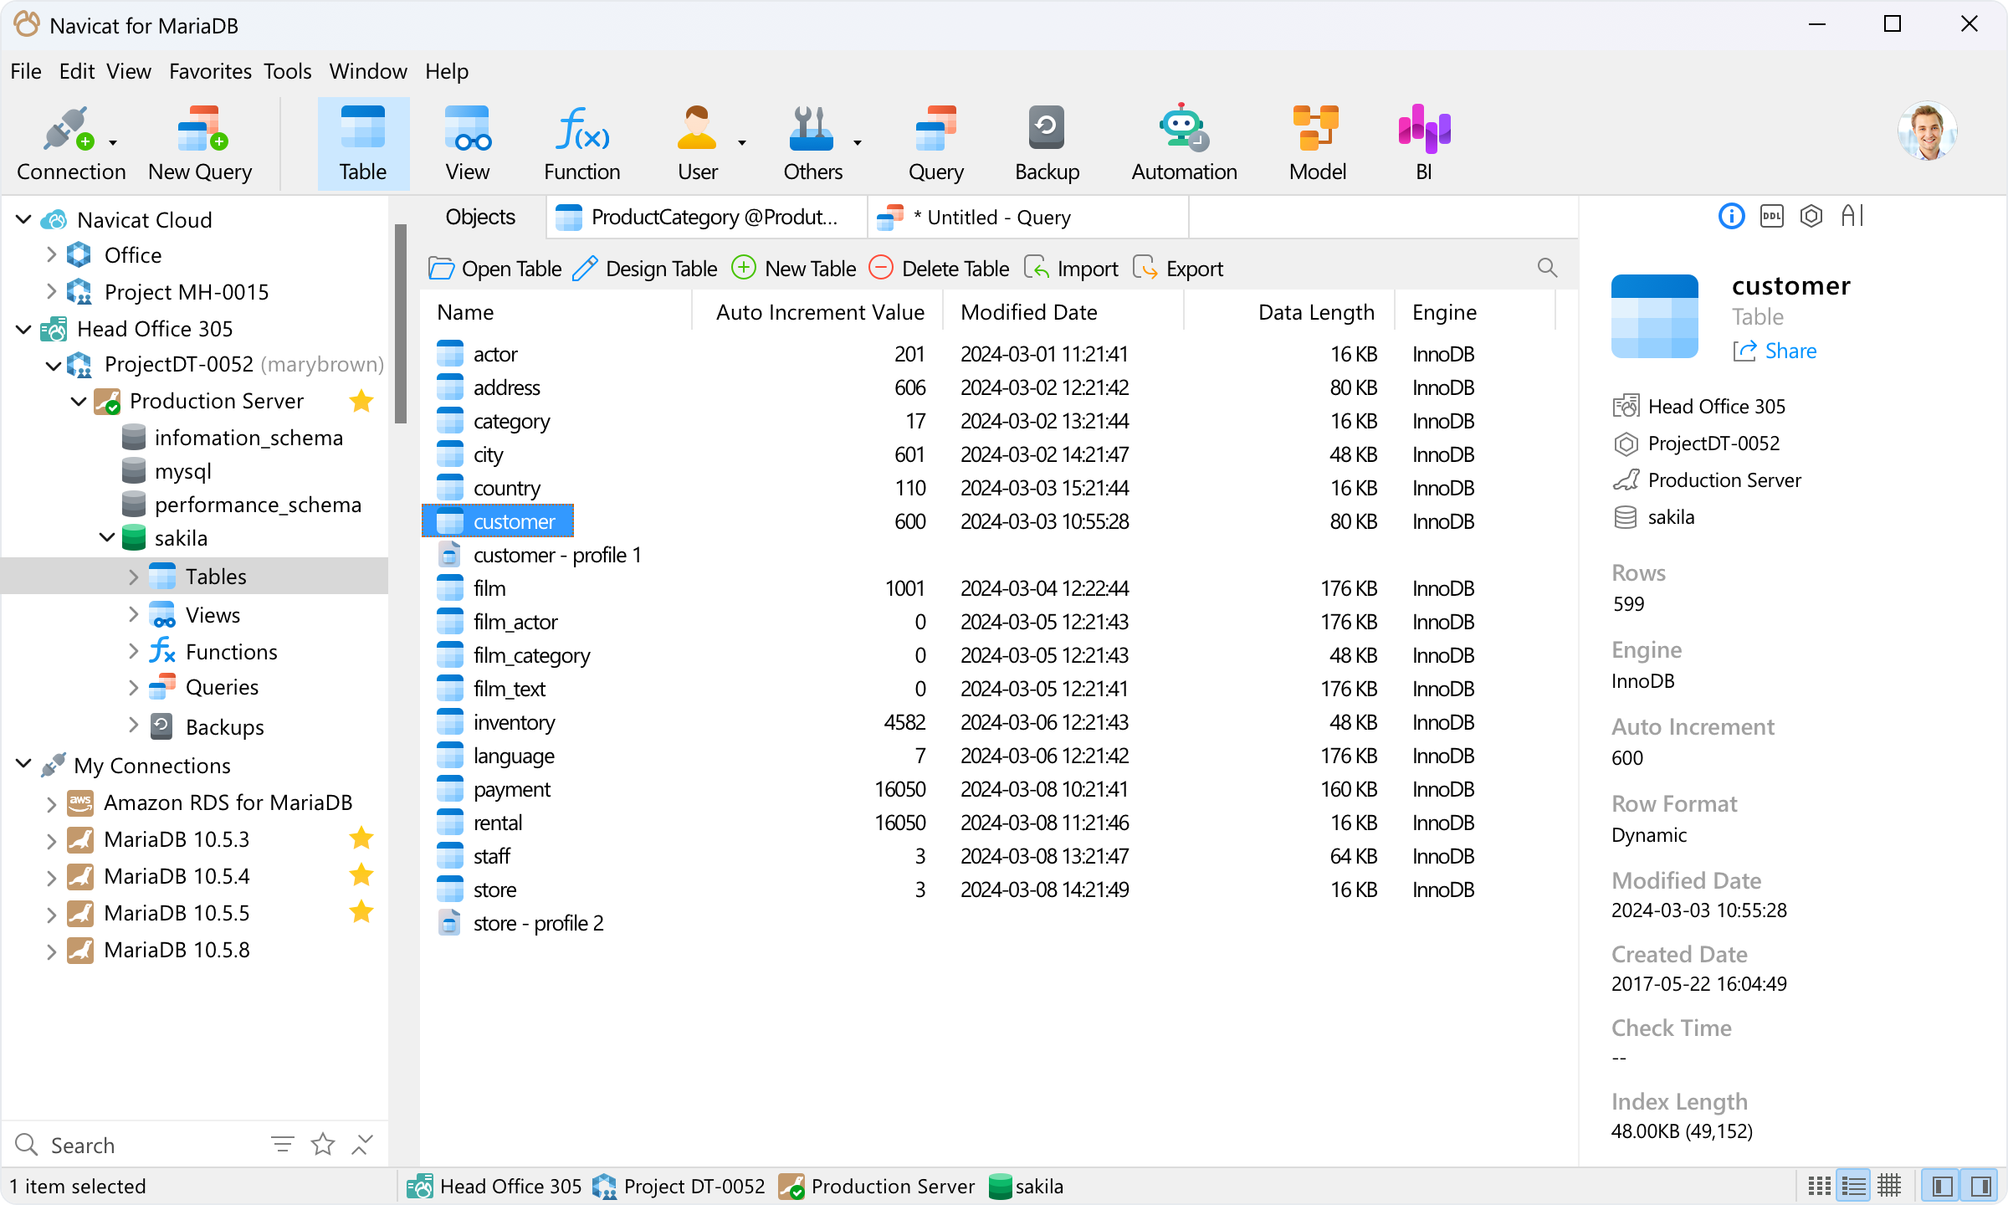Launch the Automation robot icon
2008x1205 pixels.
pos(1183,144)
